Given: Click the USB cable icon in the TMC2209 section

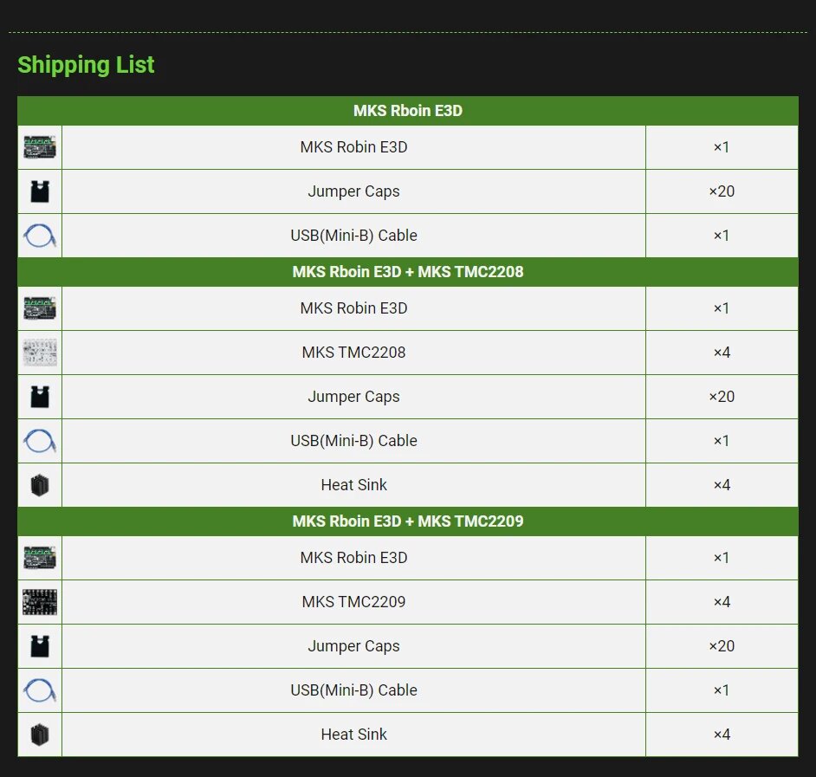Looking at the screenshot, I should tap(40, 690).
